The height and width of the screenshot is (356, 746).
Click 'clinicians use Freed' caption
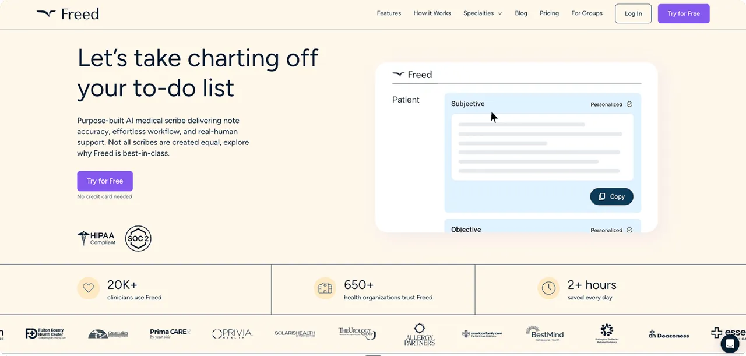(134, 298)
